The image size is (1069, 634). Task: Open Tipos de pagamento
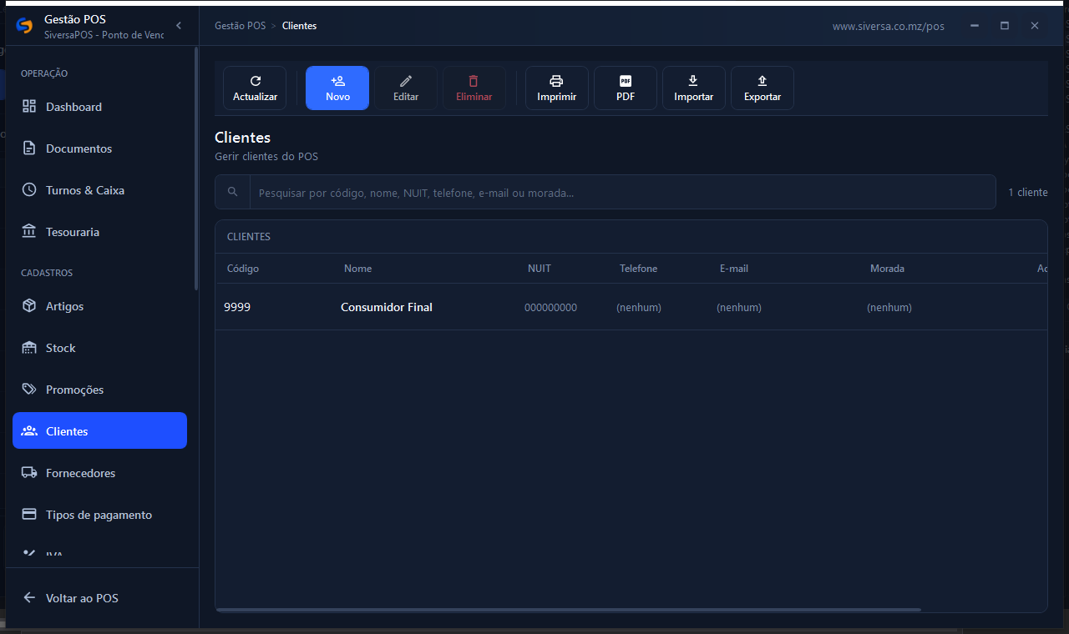pyautogui.click(x=99, y=515)
